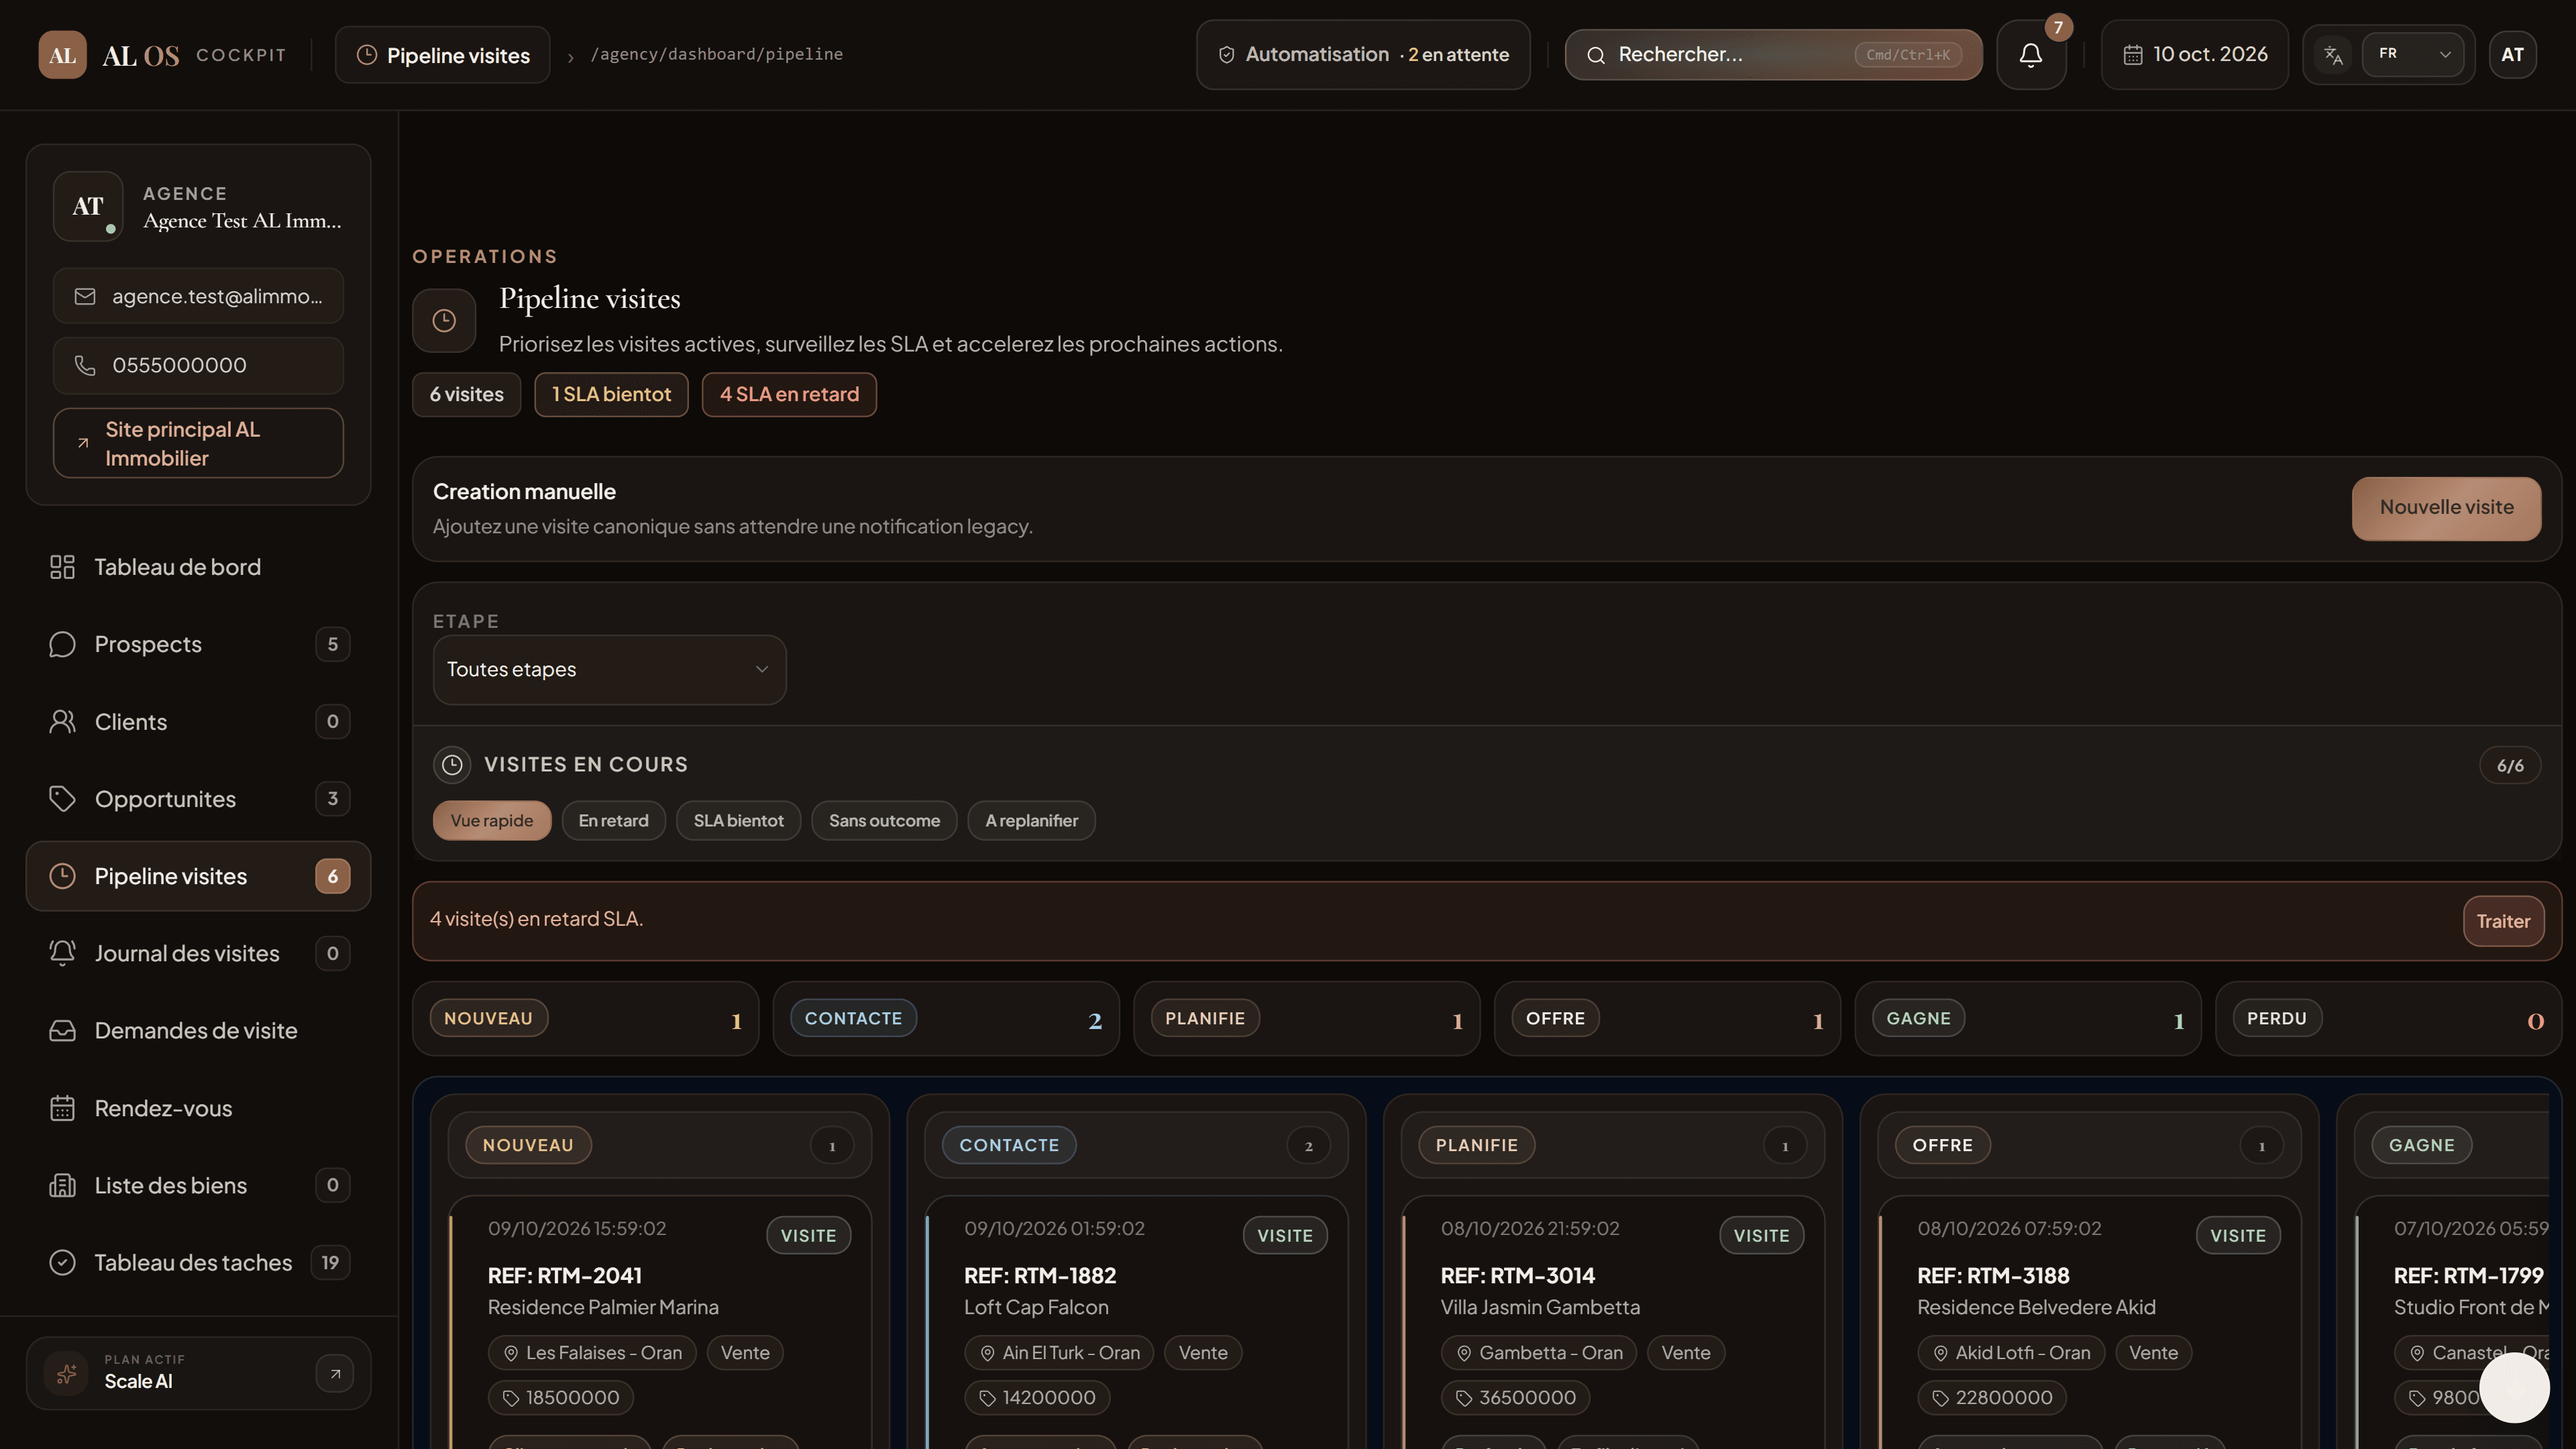Go to Pipeline visites sidebar item
Image resolution: width=2576 pixels, height=1449 pixels.
198,877
